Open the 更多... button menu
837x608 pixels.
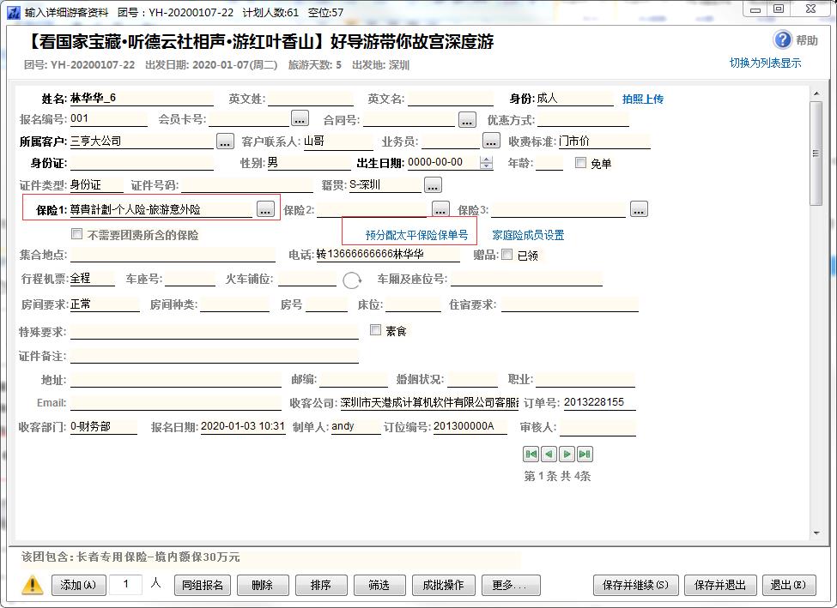tap(511, 585)
